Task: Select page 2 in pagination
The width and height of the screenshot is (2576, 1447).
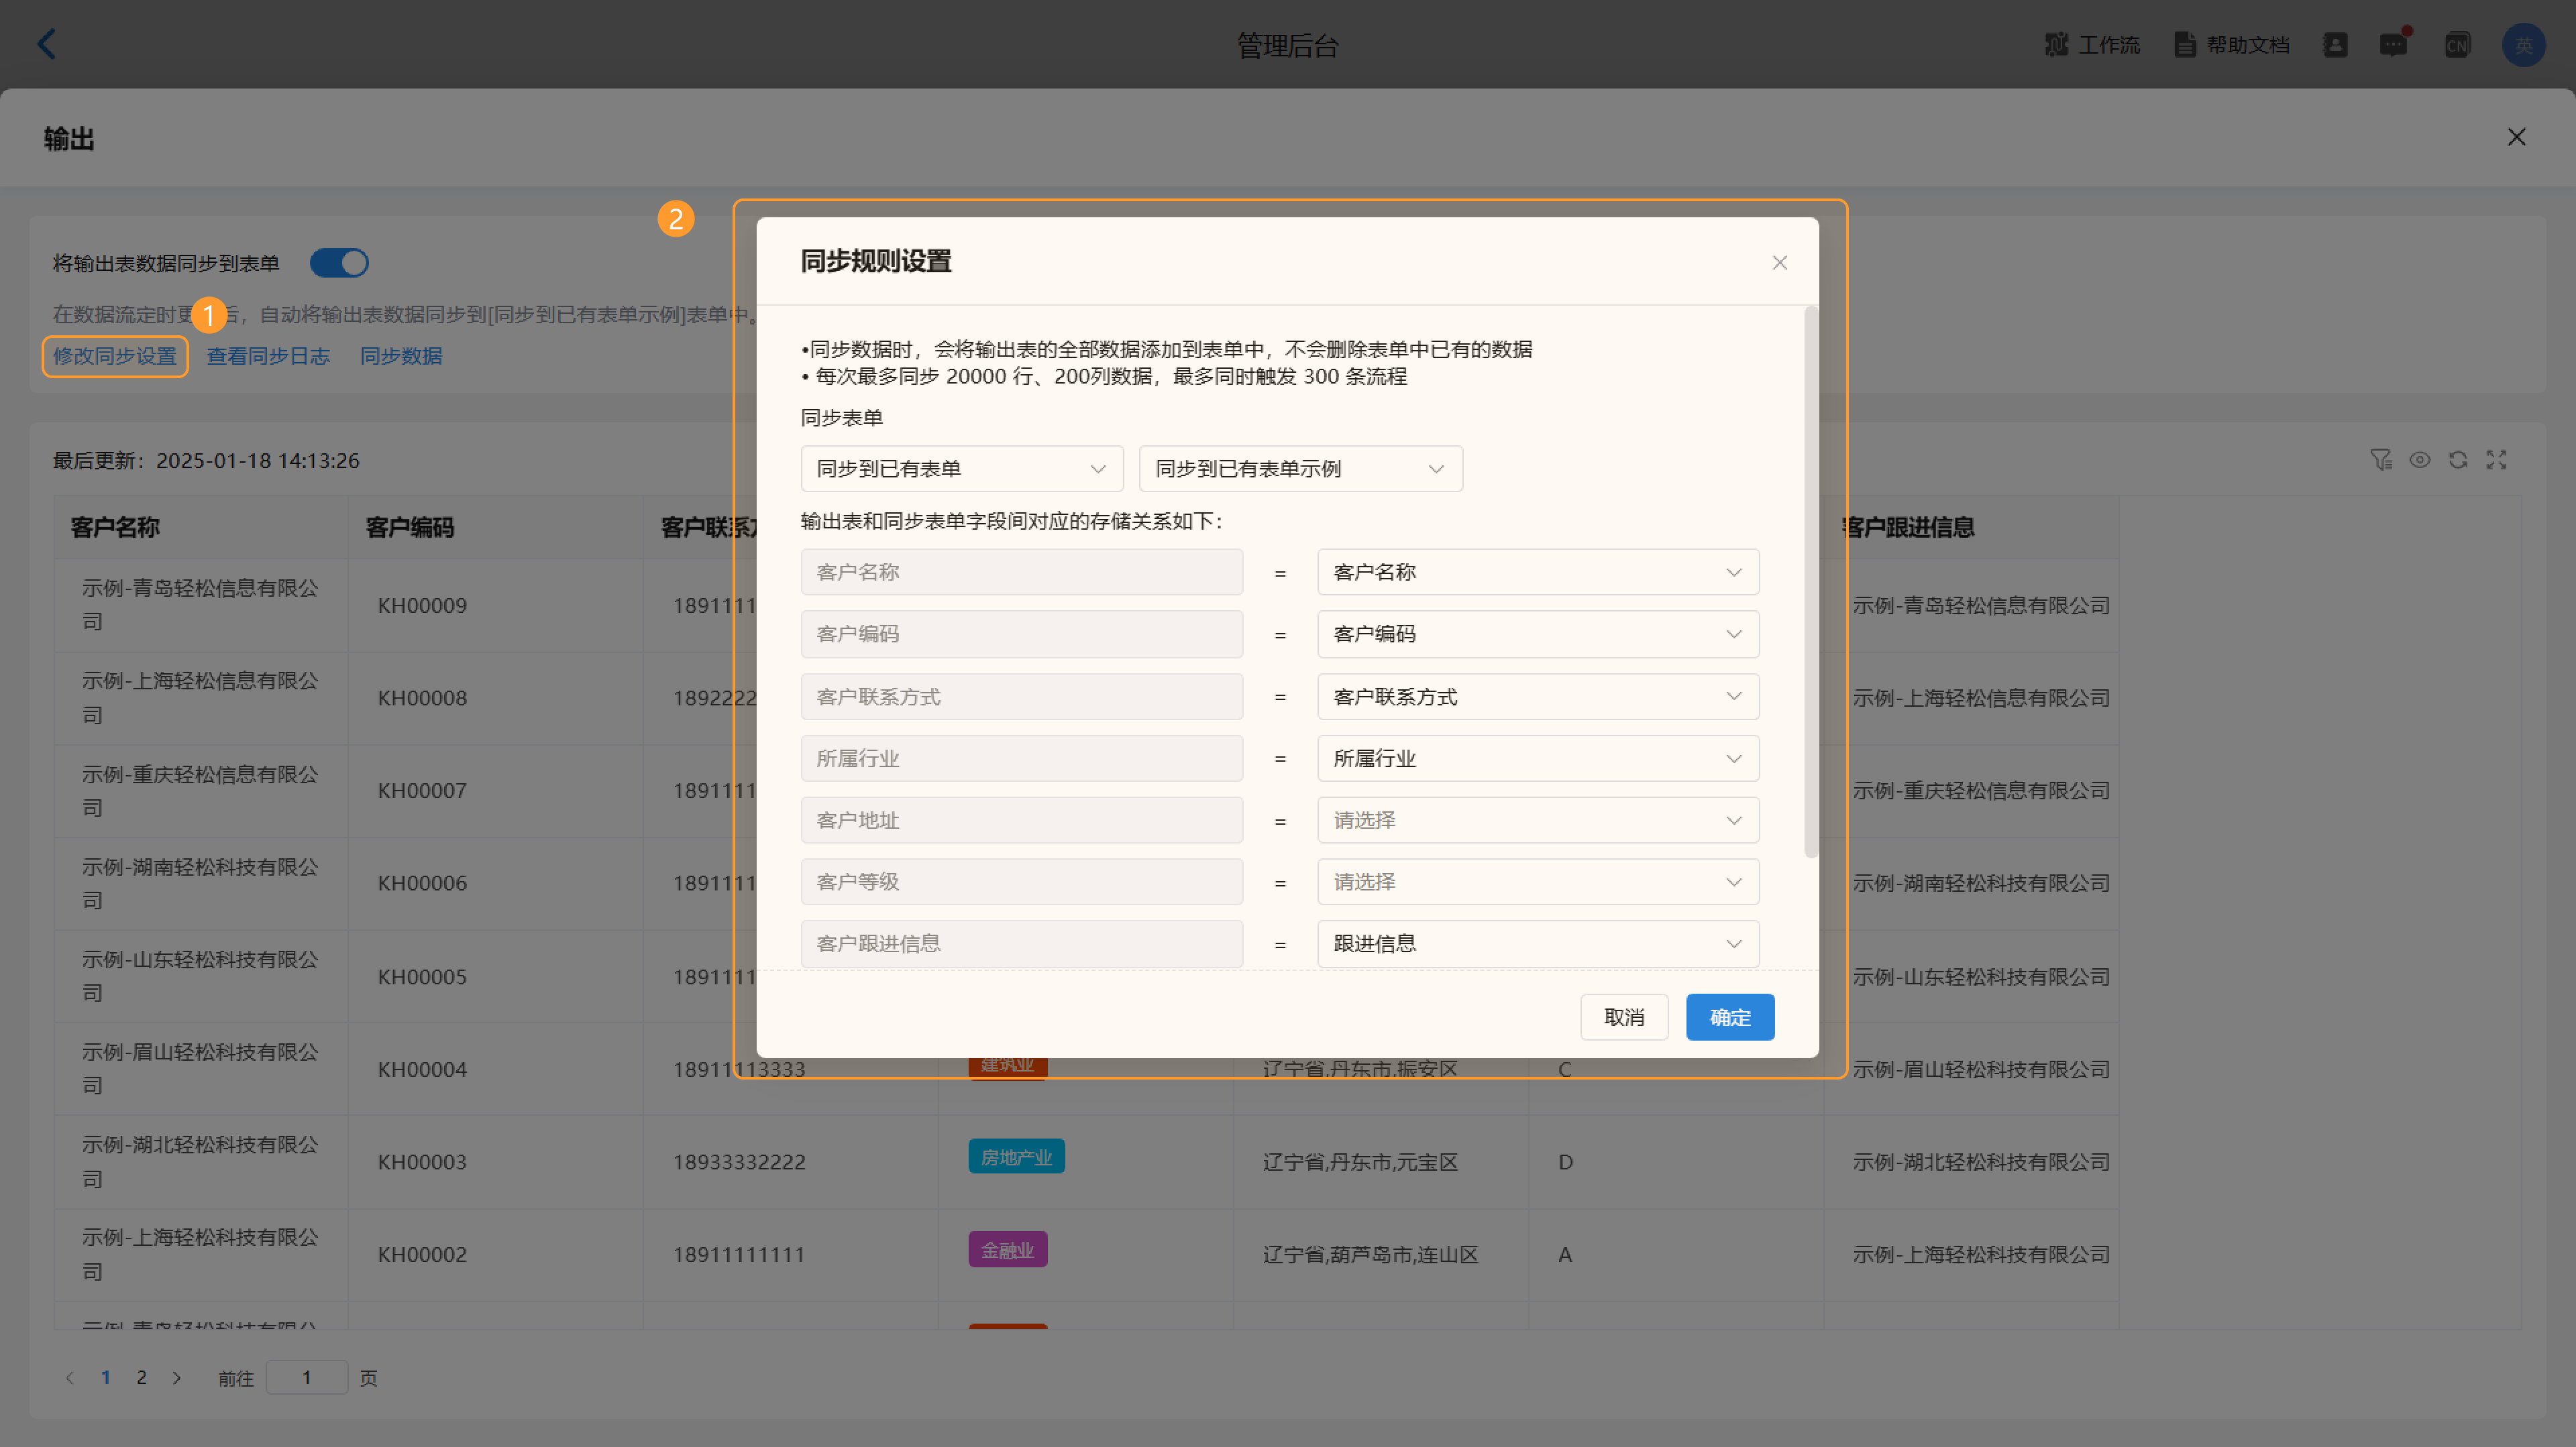Action: tap(141, 1378)
